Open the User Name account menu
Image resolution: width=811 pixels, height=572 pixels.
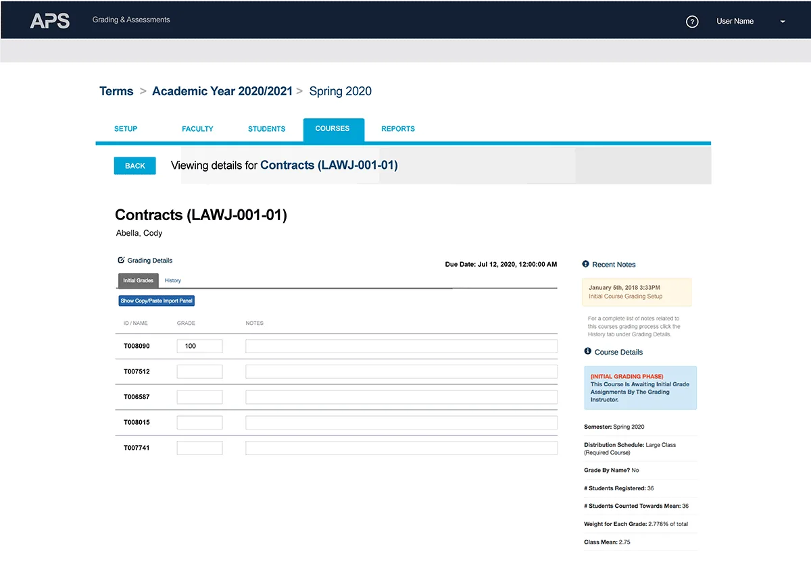(735, 22)
